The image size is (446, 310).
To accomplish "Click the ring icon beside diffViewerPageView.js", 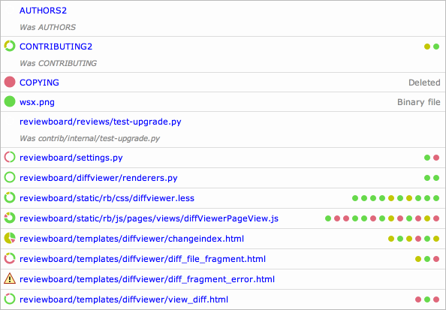I will [10, 218].
